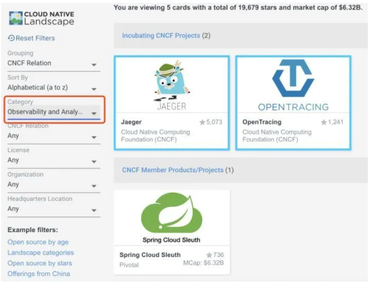Click the 'Pivotal' organization text
Screen dimensions: 369x286
click(x=129, y=265)
